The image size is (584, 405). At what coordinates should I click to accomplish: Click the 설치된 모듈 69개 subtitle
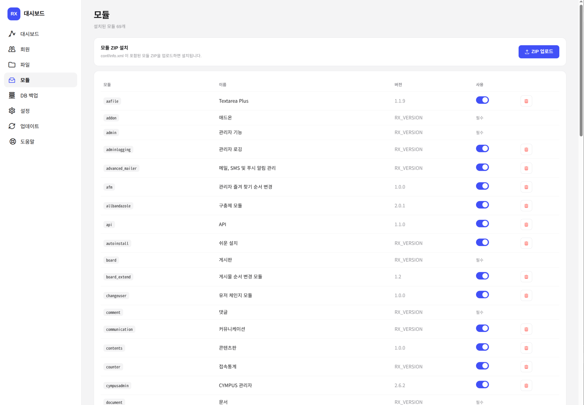109,26
